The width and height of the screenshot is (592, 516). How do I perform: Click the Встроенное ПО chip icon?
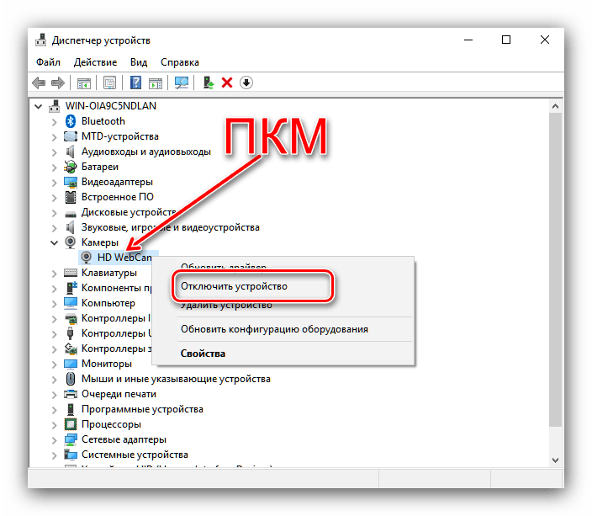[71, 197]
